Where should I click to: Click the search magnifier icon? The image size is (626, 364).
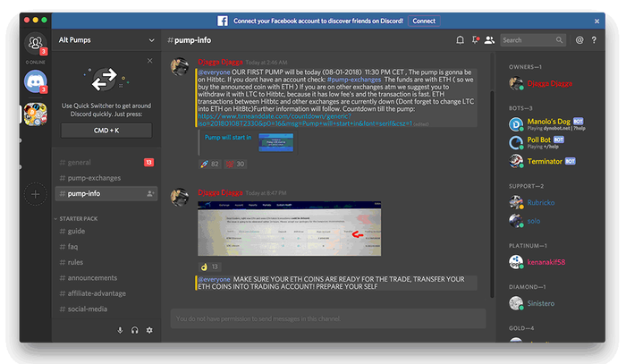click(559, 40)
